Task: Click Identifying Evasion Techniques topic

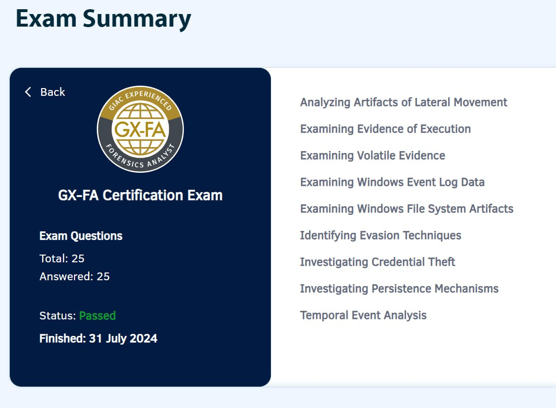Action: click(380, 235)
